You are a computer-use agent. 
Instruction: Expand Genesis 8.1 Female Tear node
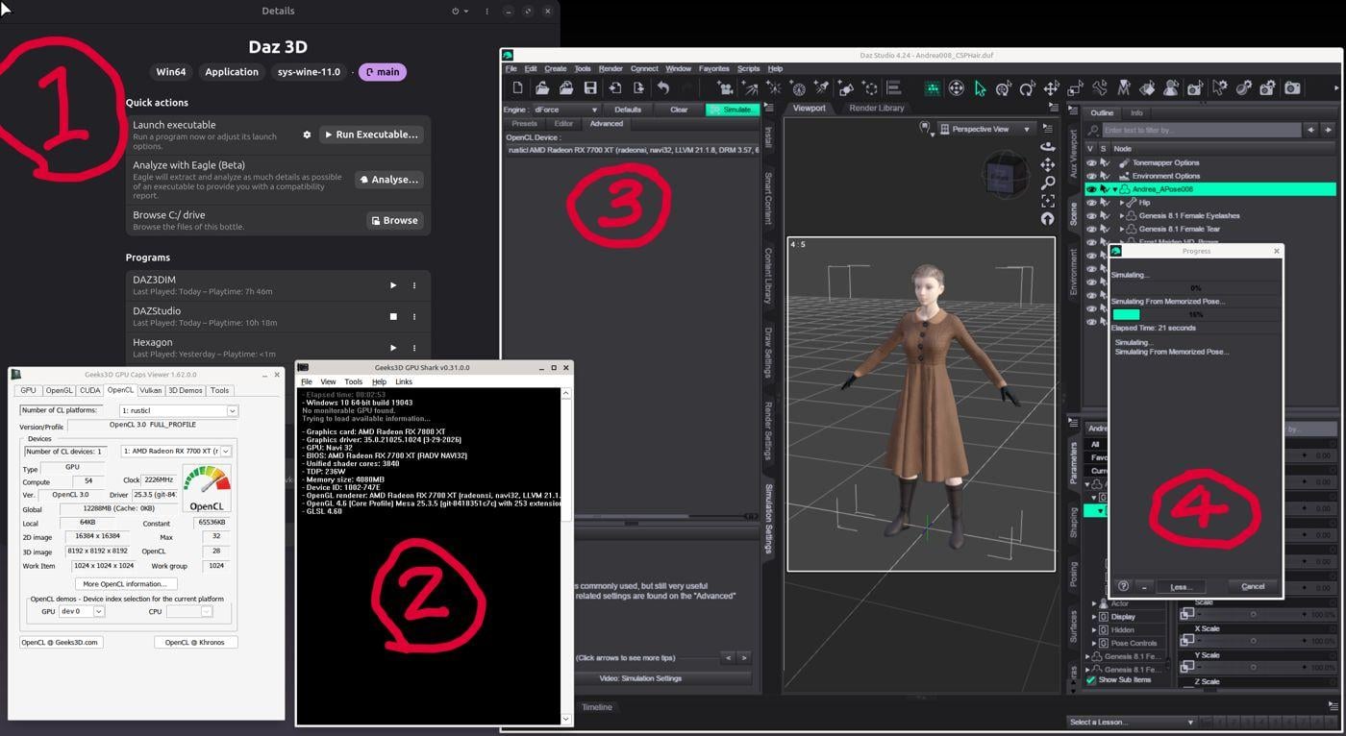[1122, 230]
